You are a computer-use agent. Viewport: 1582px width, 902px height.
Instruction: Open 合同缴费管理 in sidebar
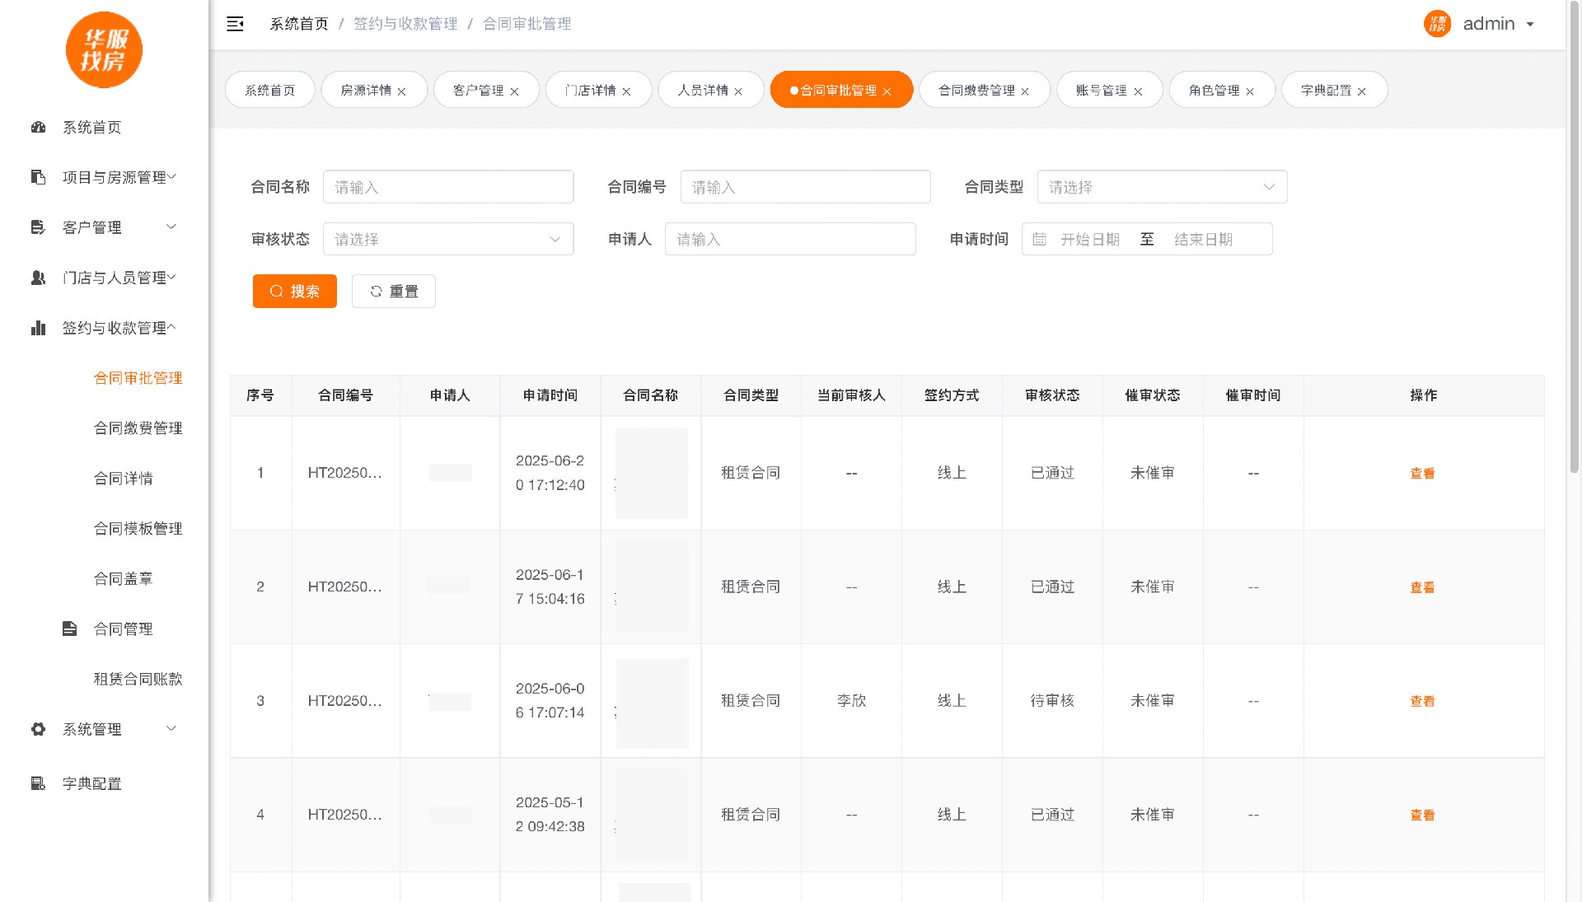coord(138,428)
